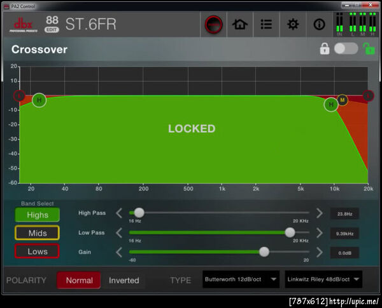The width and height of the screenshot is (382, 308).
Task: Click the Gain slider handle
Action: pyautogui.click(x=264, y=252)
